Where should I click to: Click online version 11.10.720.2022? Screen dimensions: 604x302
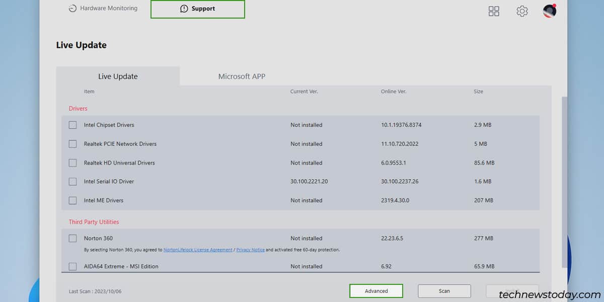[400, 144]
